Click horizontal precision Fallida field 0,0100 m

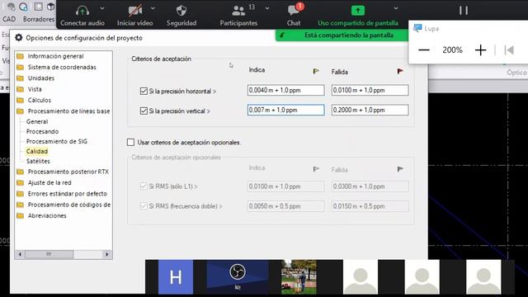[370, 90]
